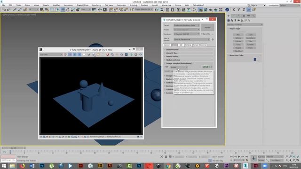Viewport: 301px width, 169px height.
Task: Open the Customize menu
Action: click(x=121, y=5)
